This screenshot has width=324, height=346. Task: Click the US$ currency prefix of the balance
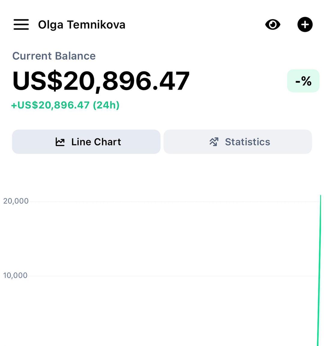tap(37, 81)
